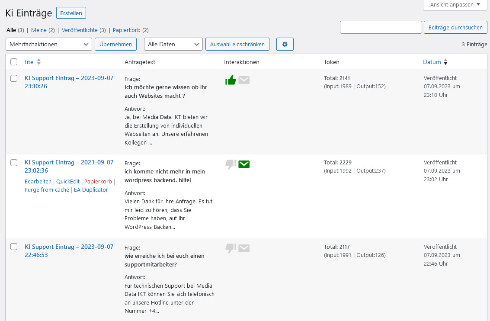
Task: Click the Interaktionen column header
Action: [242, 62]
